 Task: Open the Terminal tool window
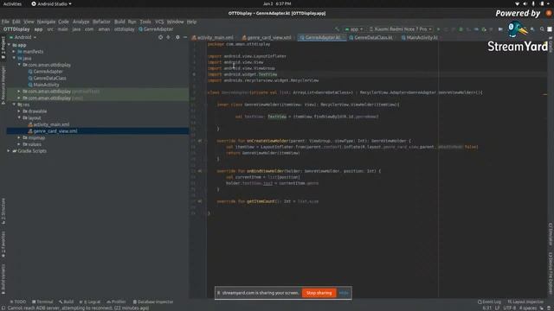click(42, 301)
